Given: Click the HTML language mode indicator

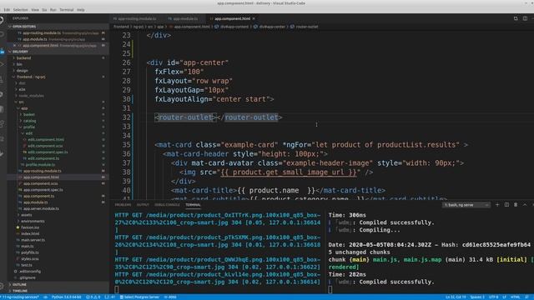Looking at the screenshot, I should coord(516,297).
